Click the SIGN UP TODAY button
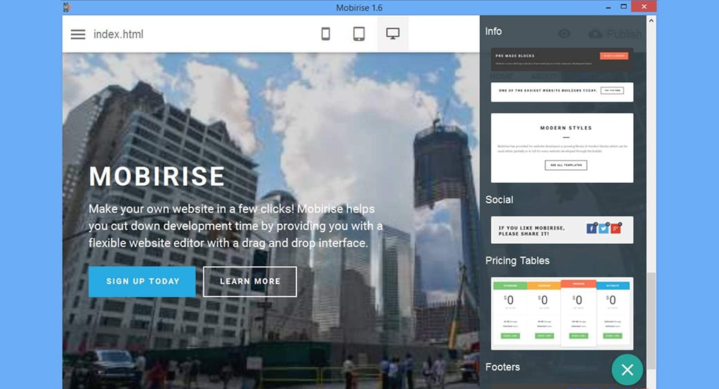Image resolution: width=719 pixels, height=389 pixels. point(142,281)
